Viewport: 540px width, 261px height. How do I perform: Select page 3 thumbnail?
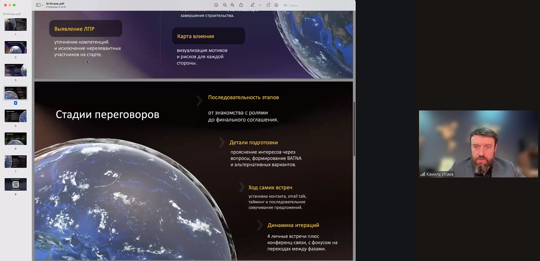(x=15, y=70)
